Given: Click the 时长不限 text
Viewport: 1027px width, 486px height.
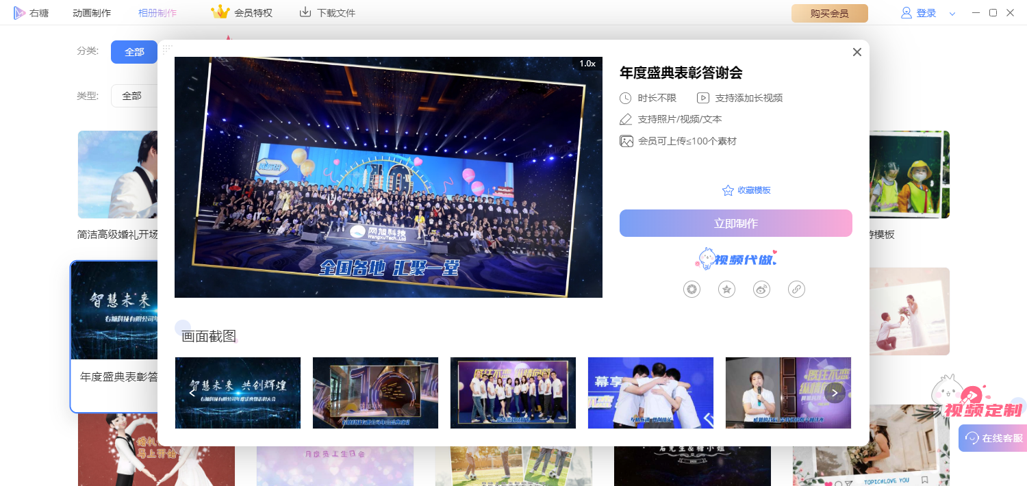Looking at the screenshot, I should click(x=657, y=98).
